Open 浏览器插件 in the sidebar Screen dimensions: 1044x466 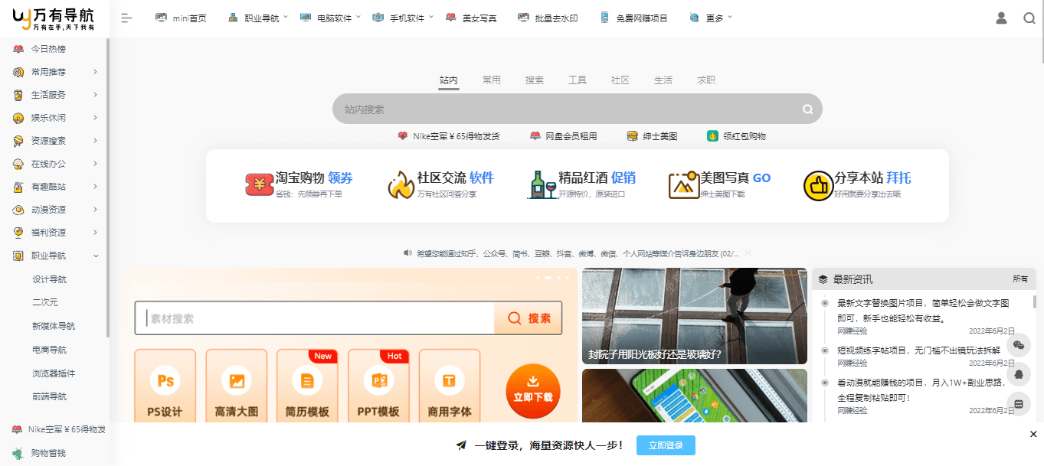54,373
